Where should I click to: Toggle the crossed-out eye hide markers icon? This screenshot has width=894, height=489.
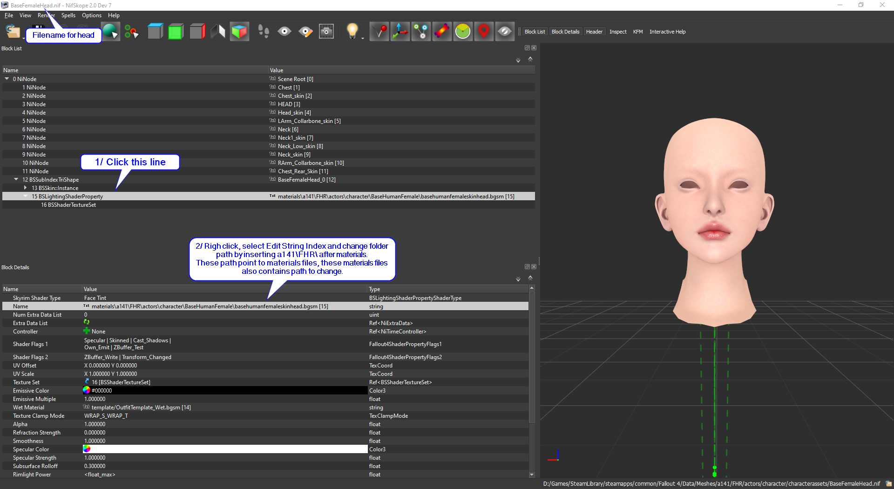pos(505,31)
